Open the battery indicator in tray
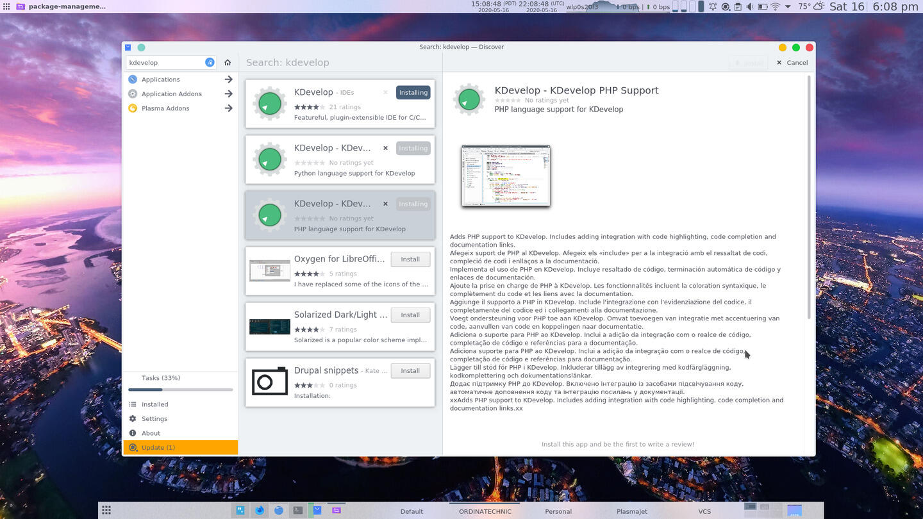923x519 pixels. click(763, 6)
